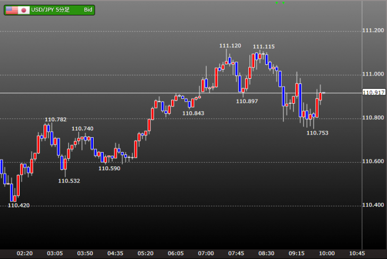Click the 110.753 low price label

(x=317, y=133)
